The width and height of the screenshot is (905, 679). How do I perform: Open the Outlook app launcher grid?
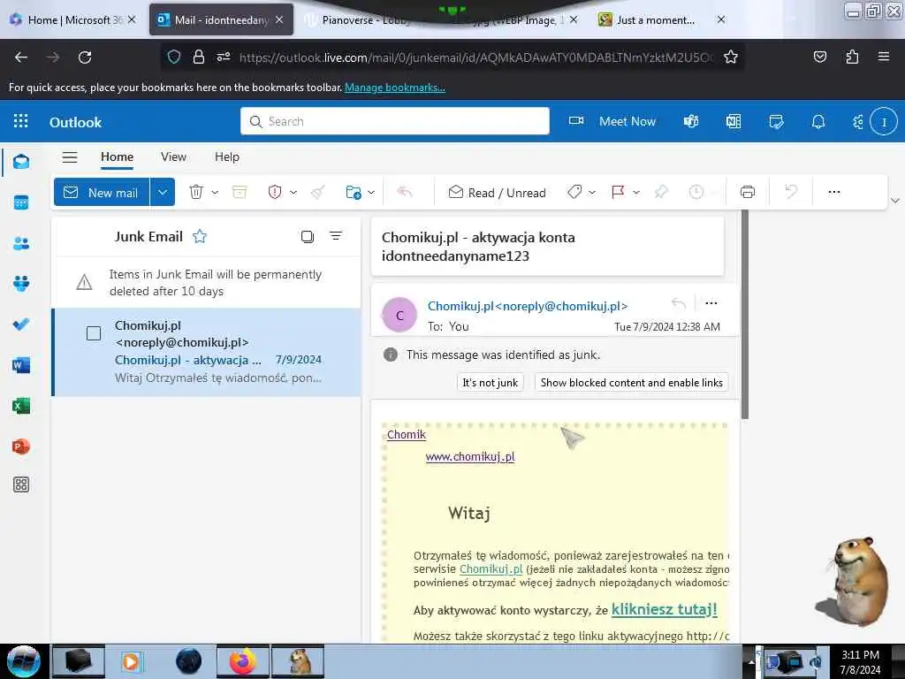(21, 121)
